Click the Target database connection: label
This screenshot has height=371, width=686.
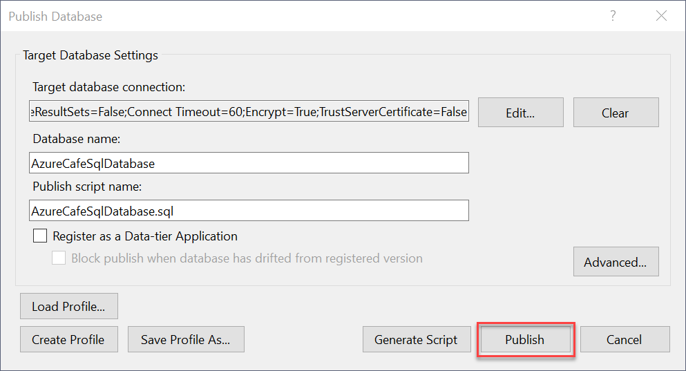pos(109,87)
